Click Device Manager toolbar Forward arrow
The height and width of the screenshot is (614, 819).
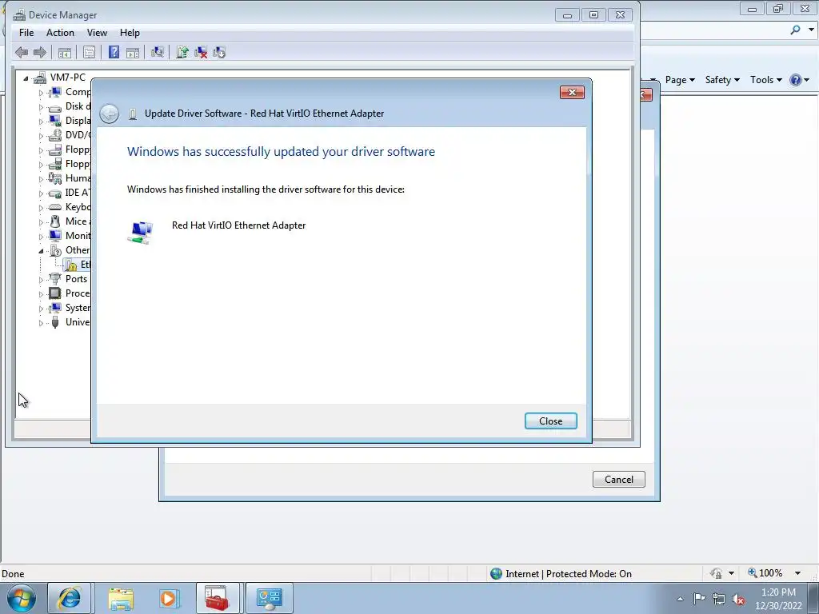point(40,52)
